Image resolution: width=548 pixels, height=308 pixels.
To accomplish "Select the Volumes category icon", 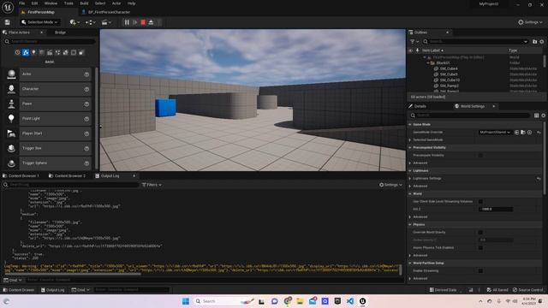I will pyautogui.click(x=74, y=52).
